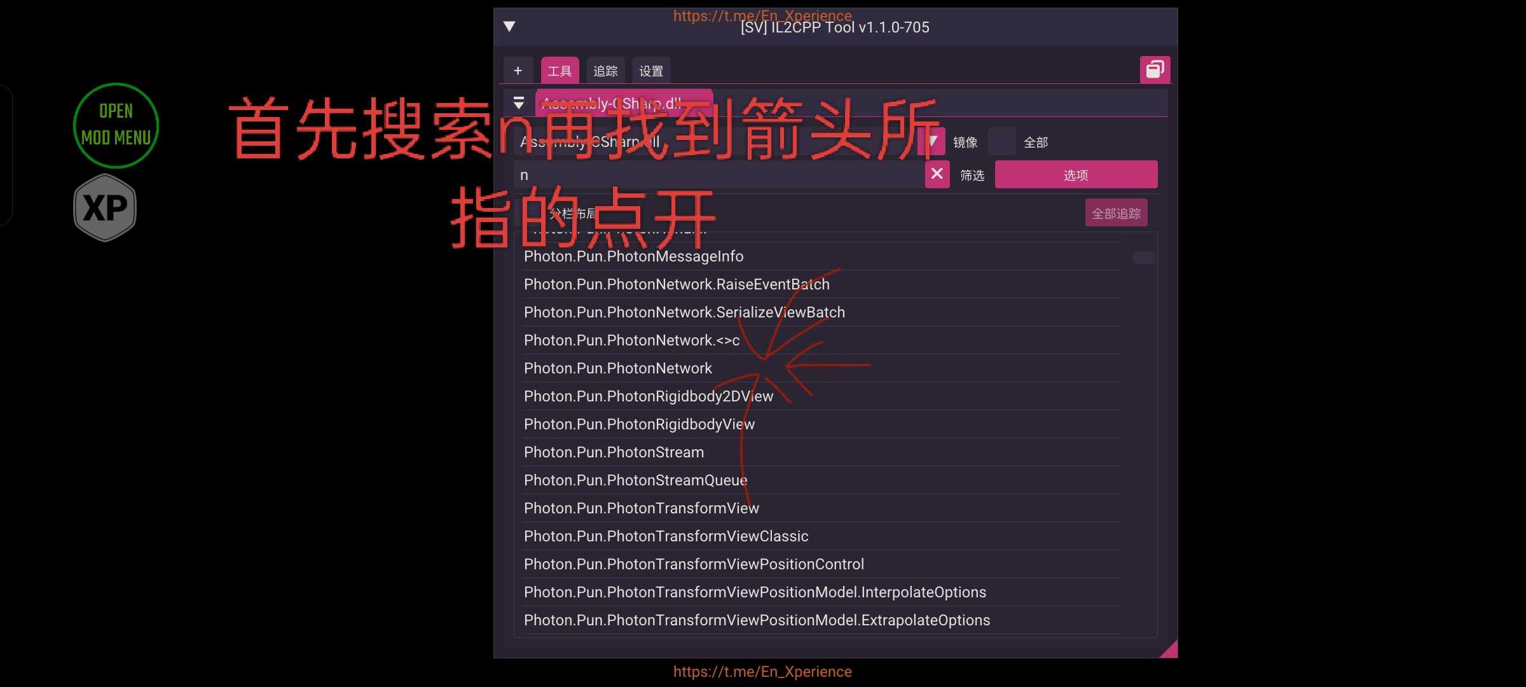Click the search input containing n

(x=718, y=175)
